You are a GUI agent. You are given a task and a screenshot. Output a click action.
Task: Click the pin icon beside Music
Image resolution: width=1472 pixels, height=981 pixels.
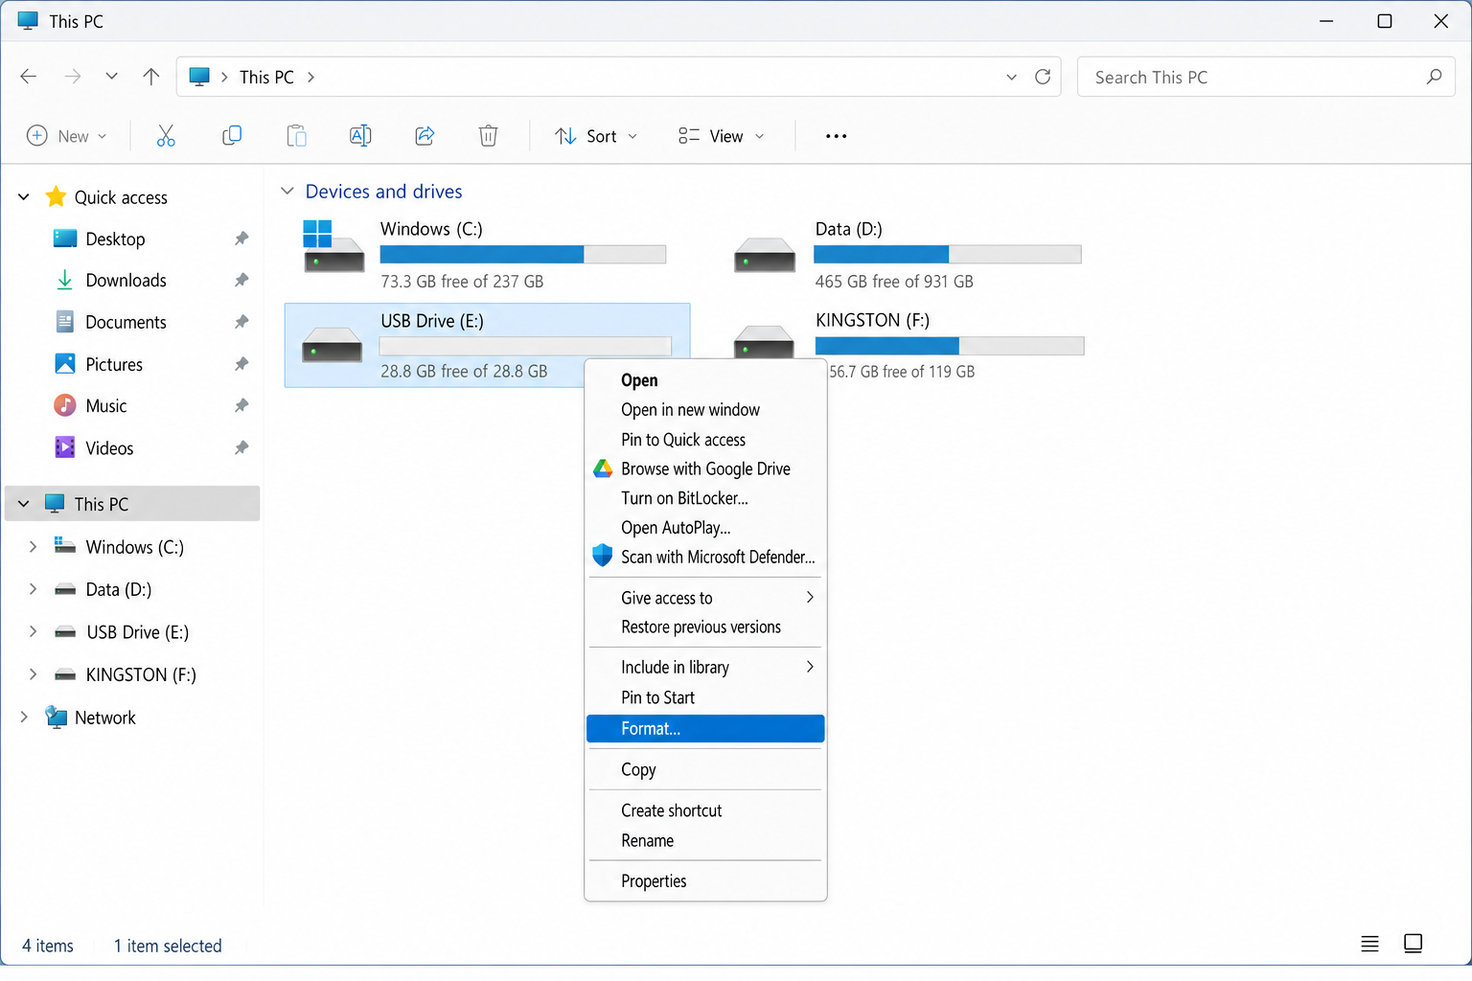click(x=241, y=406)
